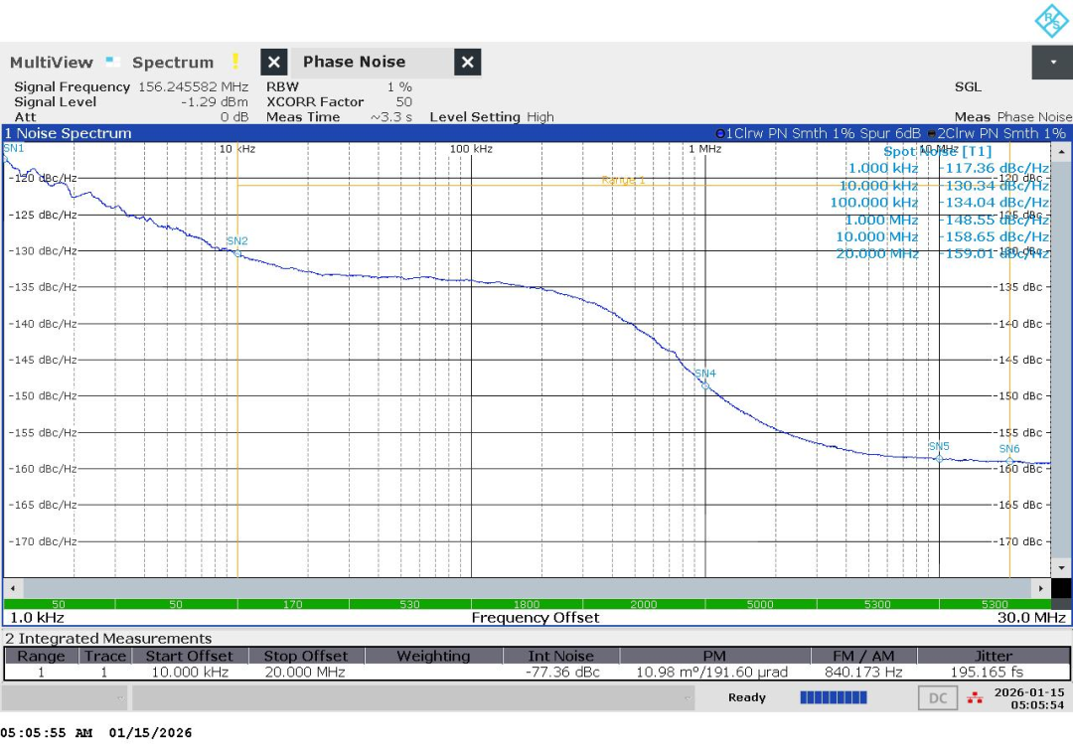Click the red network status icon
Viewport: 1073px width, 754px height.
975,698
